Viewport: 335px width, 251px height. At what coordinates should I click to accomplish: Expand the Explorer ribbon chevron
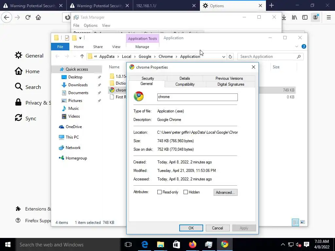point(296,46)
